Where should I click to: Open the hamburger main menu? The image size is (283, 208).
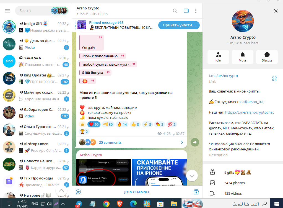(x=7, y=11)
